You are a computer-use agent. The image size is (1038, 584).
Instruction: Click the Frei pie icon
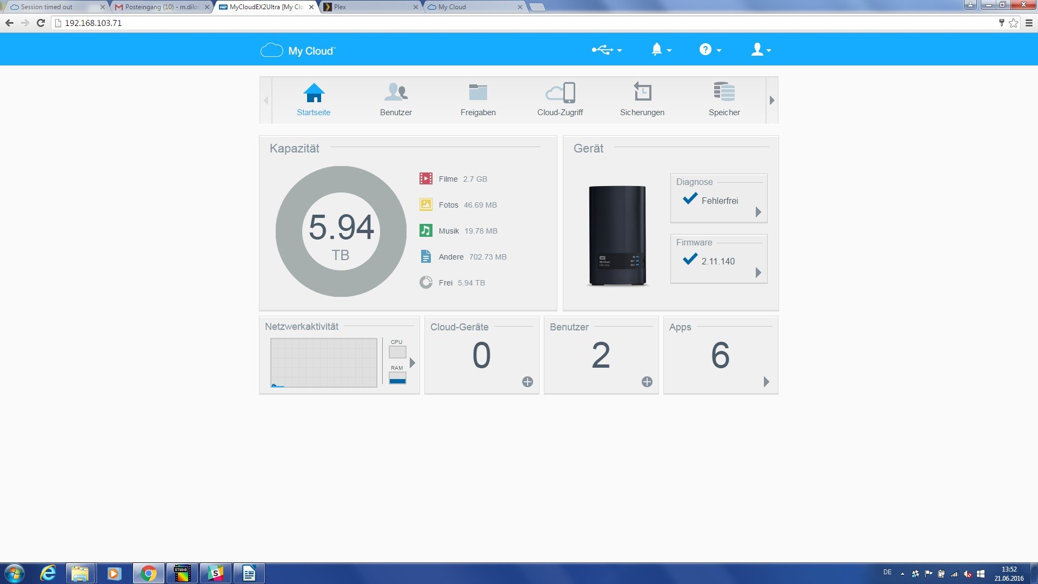(x=426, y=282)
